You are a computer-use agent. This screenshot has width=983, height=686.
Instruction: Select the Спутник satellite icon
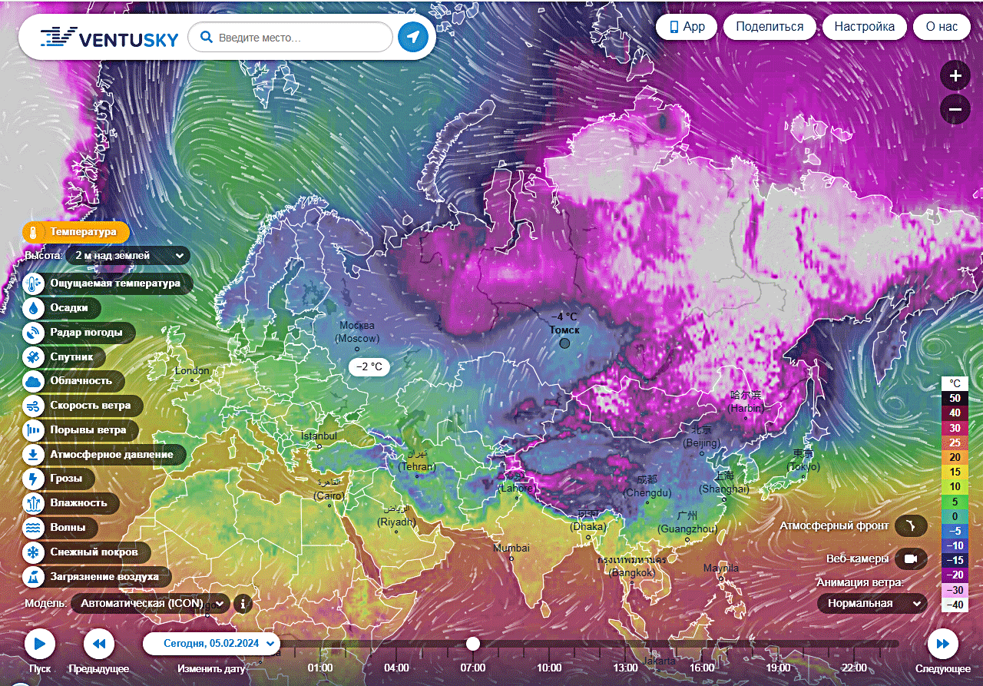tap(34, 357)
